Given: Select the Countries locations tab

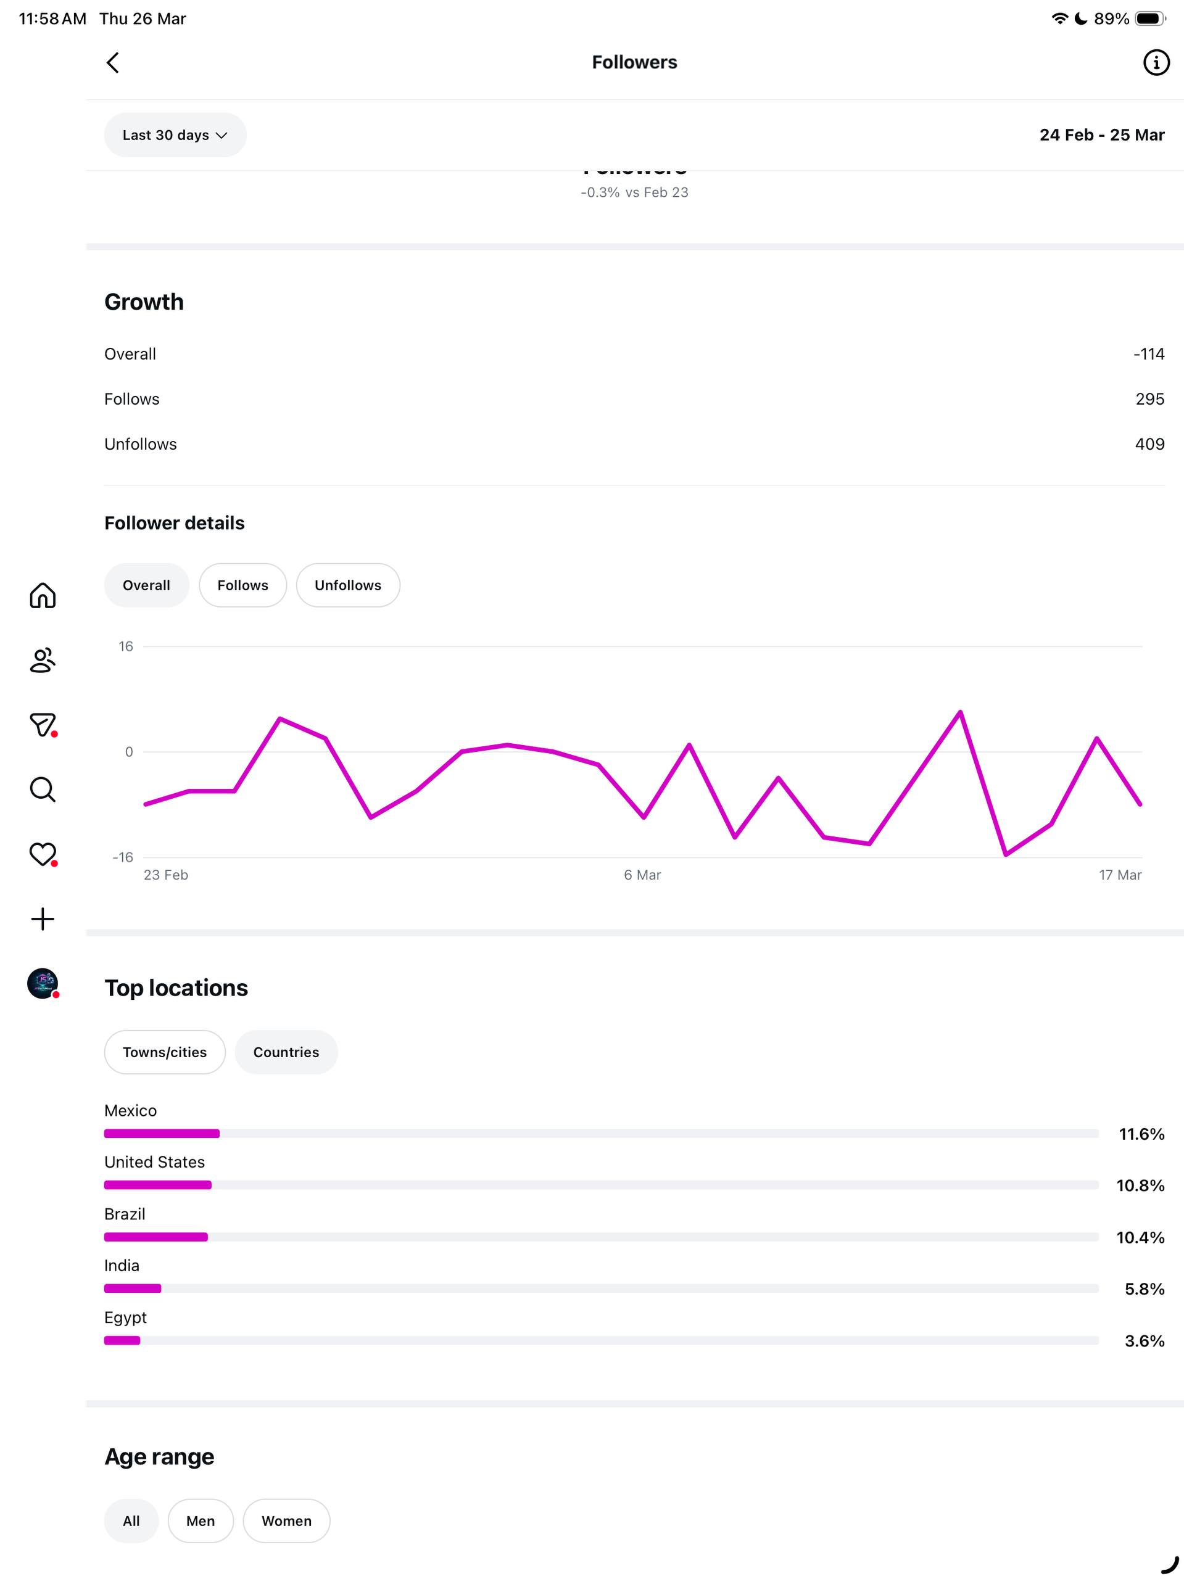Looking at the screenshot, I should pyautogui.click(x=286, y=1052).
